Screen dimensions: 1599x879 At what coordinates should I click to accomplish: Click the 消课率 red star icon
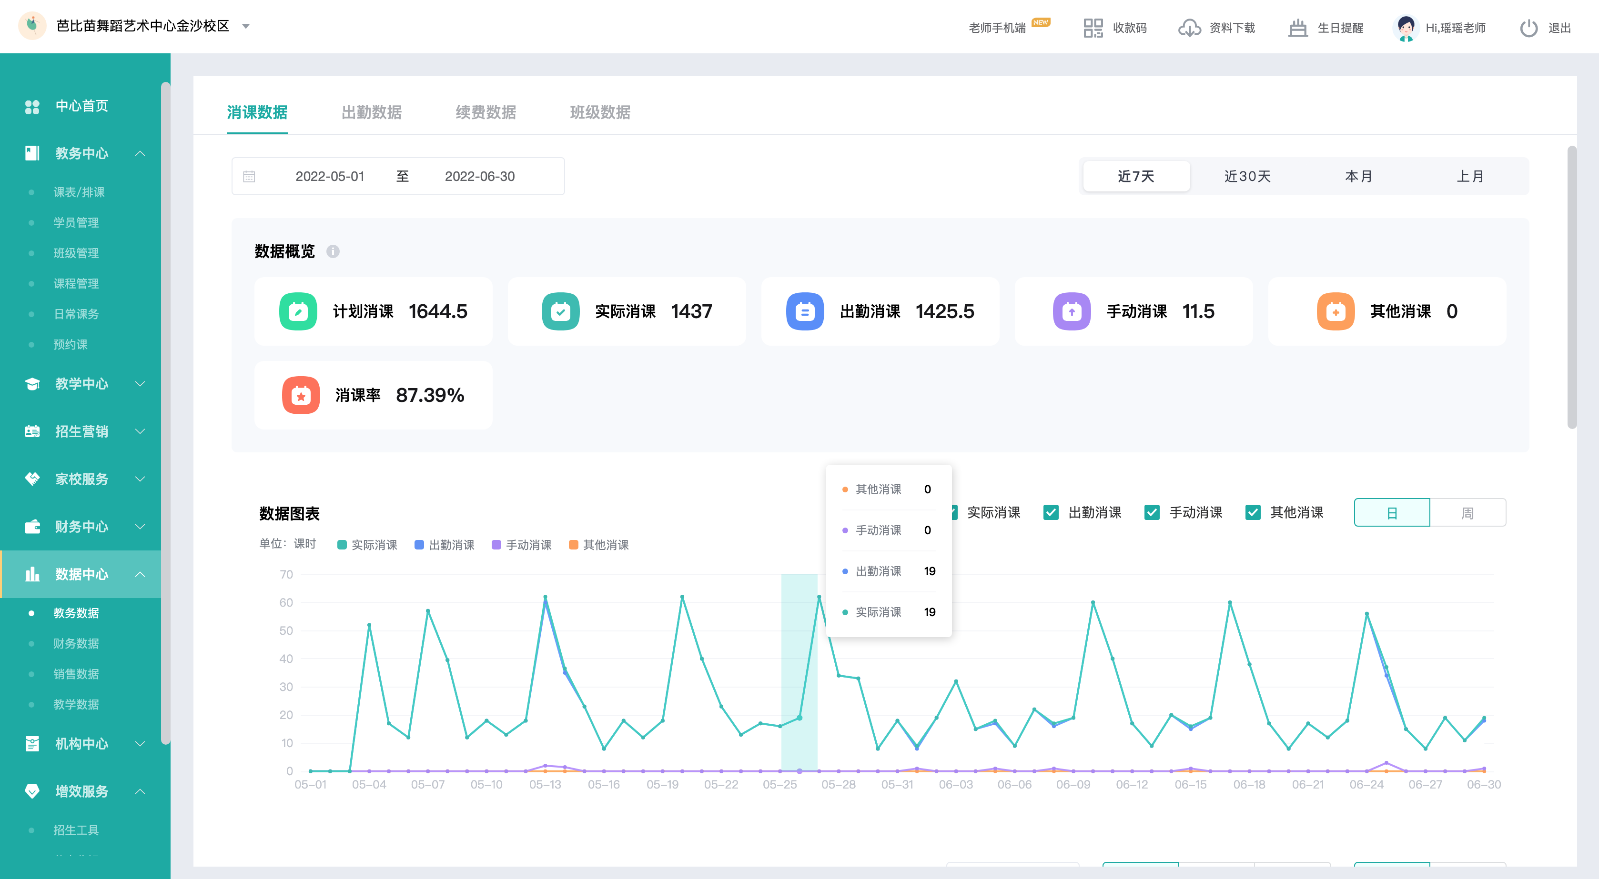[301, 395]
